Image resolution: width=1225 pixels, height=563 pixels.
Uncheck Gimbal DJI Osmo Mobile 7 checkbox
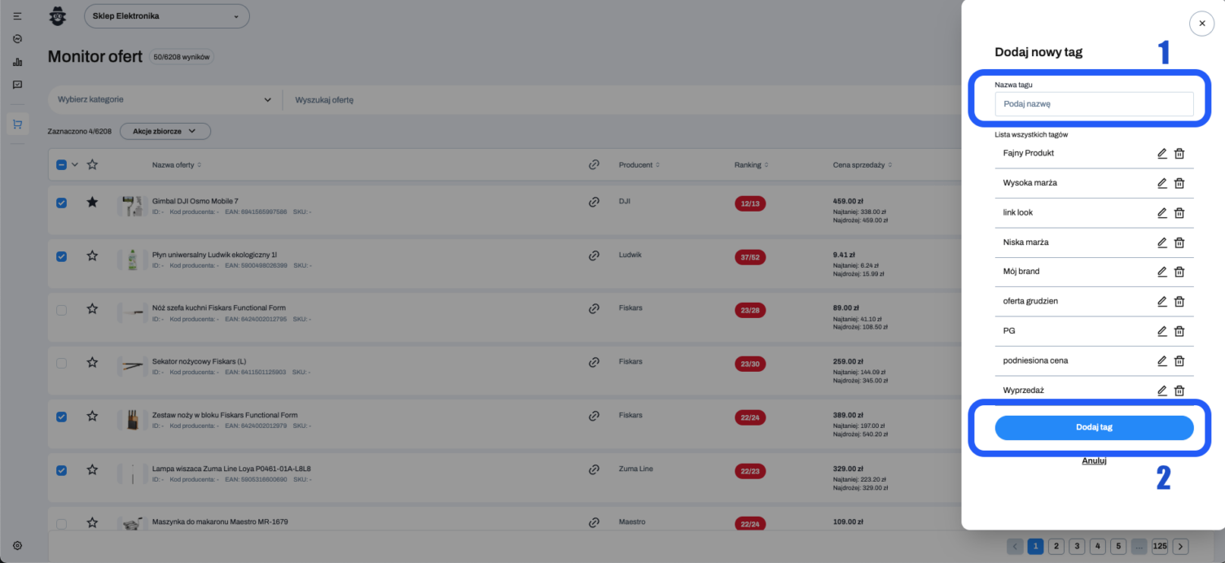pos(62,203)
